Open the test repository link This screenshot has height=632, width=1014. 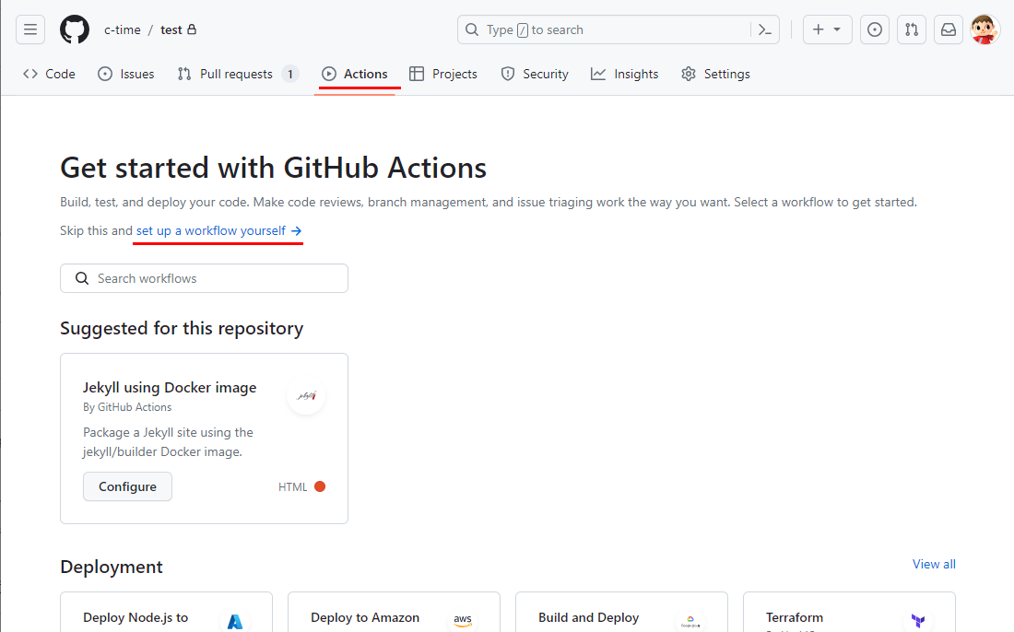click(171, 29)
